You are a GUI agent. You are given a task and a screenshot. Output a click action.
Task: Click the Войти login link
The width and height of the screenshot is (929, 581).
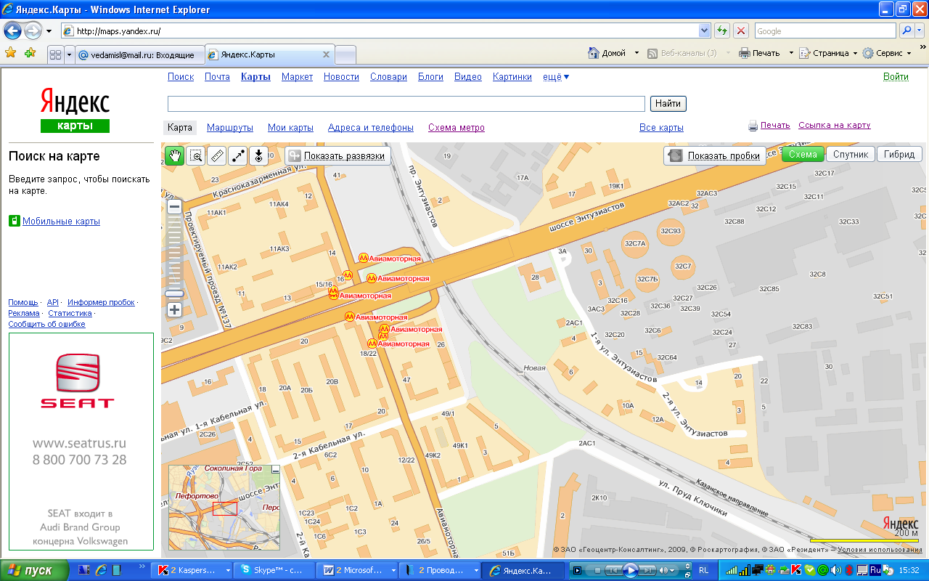pyautogui.click(x=896, y=77)
